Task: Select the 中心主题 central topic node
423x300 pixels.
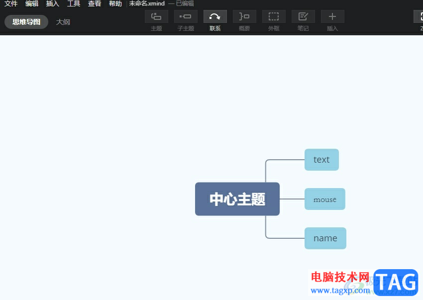Action: tap(237, 199)
